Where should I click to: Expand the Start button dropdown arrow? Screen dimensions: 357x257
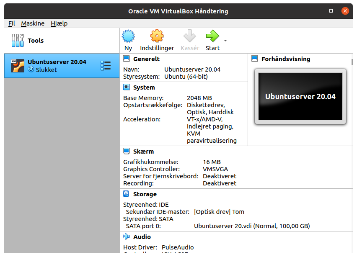tap(225, 41)
